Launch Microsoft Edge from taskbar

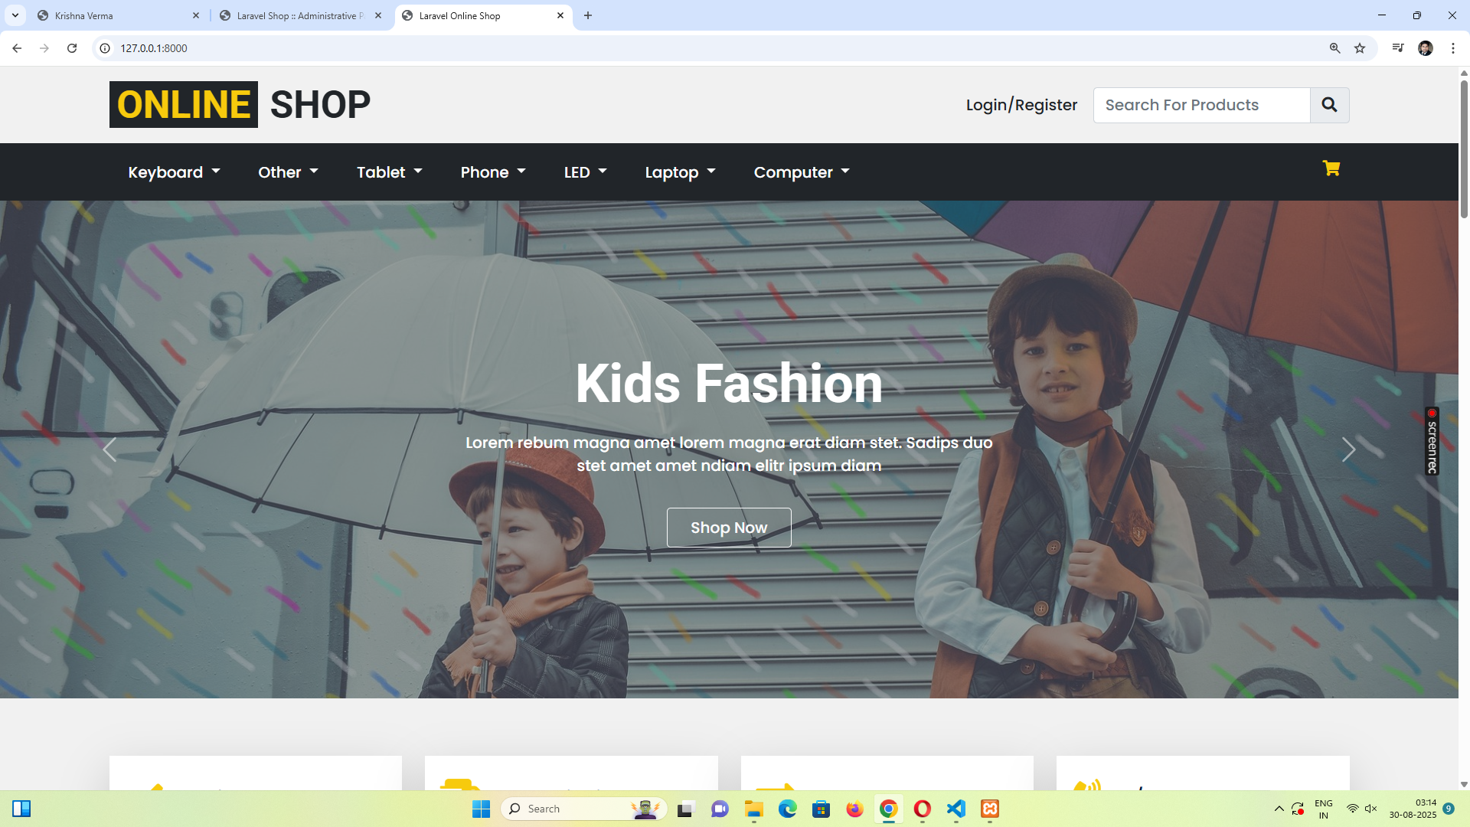(x=788, y=809)
